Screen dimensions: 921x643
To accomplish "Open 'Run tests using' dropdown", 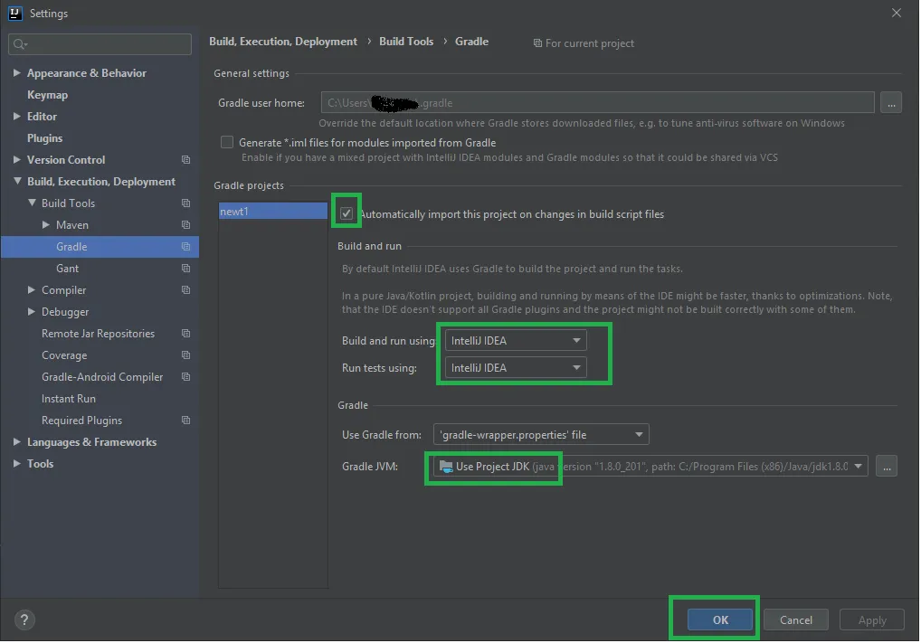I will 516,367.
